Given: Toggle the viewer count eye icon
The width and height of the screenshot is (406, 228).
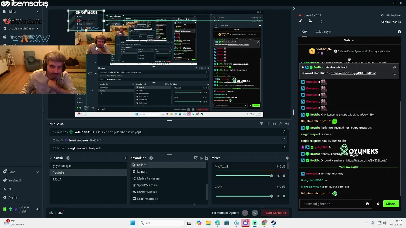Looking at the screenshot, I should (x=382, y=15).
